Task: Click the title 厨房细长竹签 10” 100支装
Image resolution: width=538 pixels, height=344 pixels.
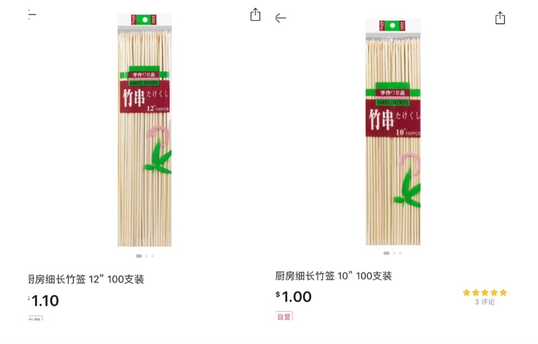Action: point(333,276)
